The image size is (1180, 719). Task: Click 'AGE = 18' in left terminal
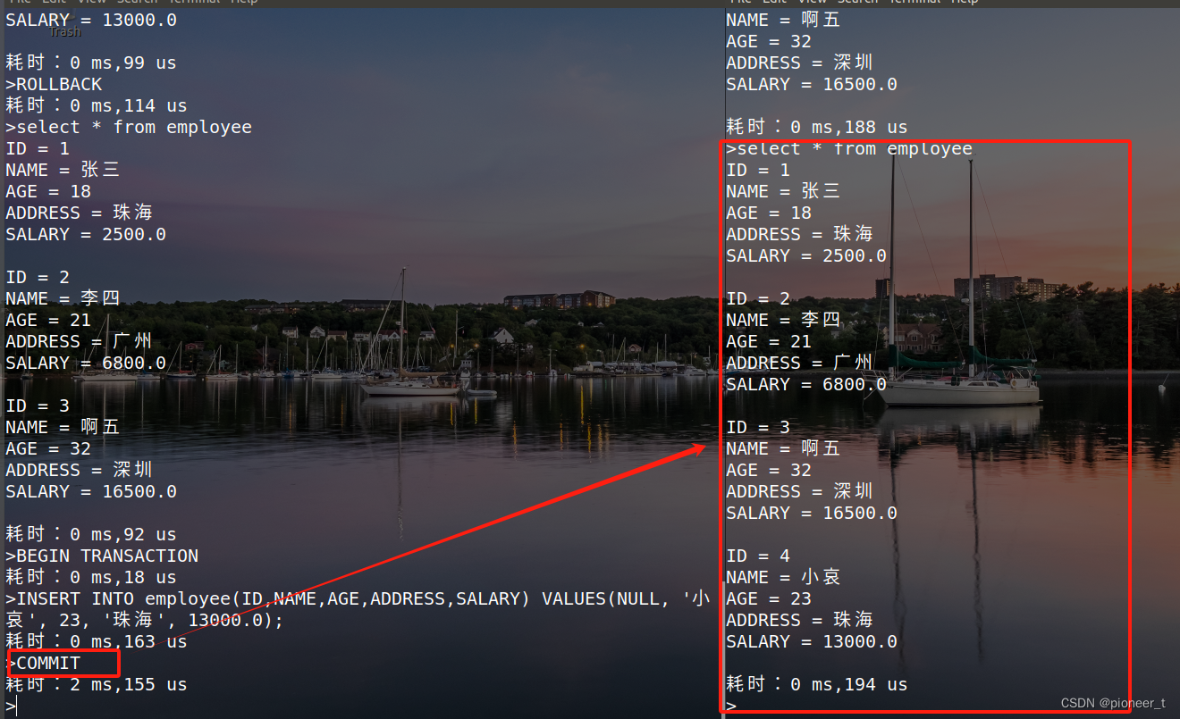pyautogui.click(x=48, y=192)
